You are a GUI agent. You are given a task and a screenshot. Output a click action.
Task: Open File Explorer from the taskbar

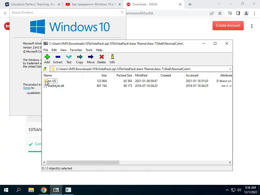pos(31,190)
